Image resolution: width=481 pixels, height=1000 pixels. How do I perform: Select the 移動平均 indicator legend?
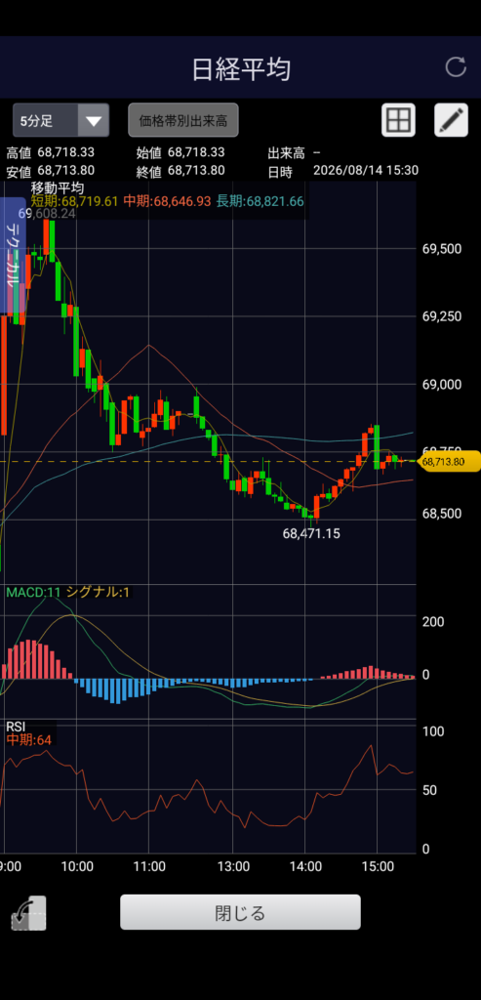point(58,188)
